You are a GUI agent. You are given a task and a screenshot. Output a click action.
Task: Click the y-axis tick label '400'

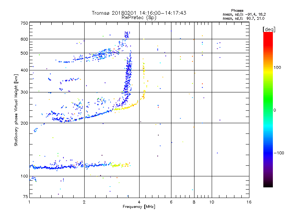tap(24, 70)
